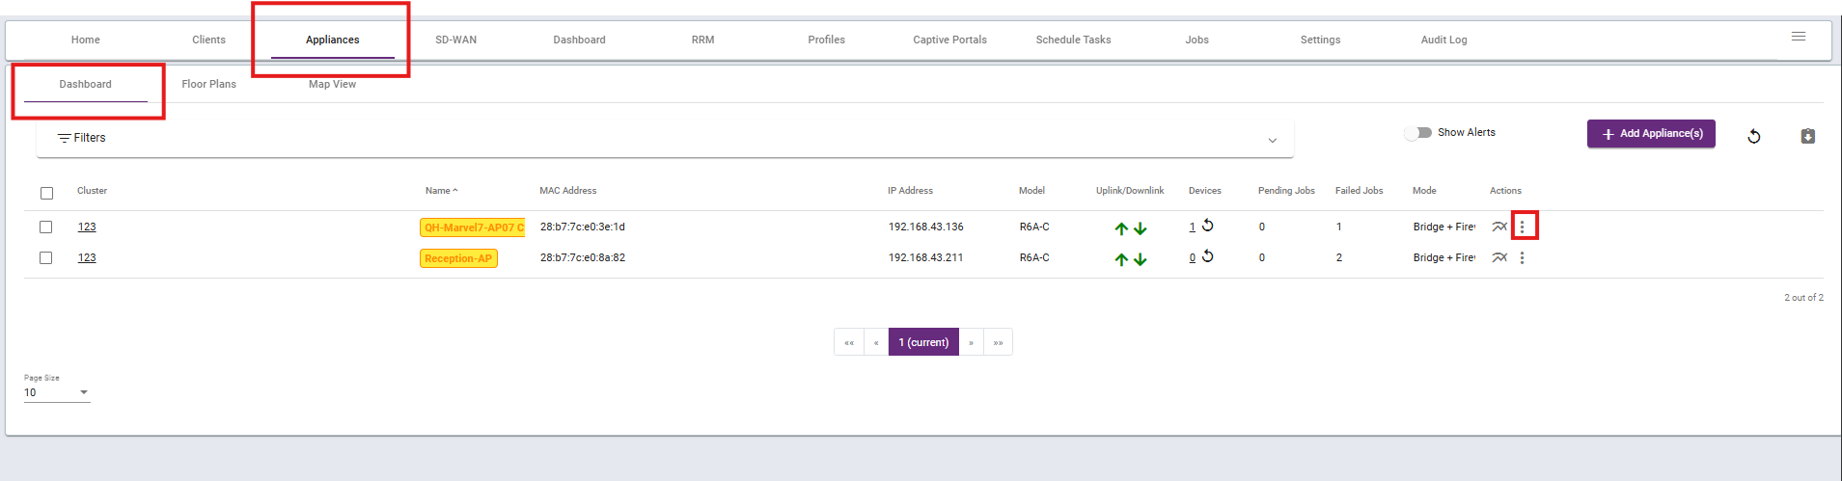
Task: Enable the Show Alerts toggle
Action: 1417,133
